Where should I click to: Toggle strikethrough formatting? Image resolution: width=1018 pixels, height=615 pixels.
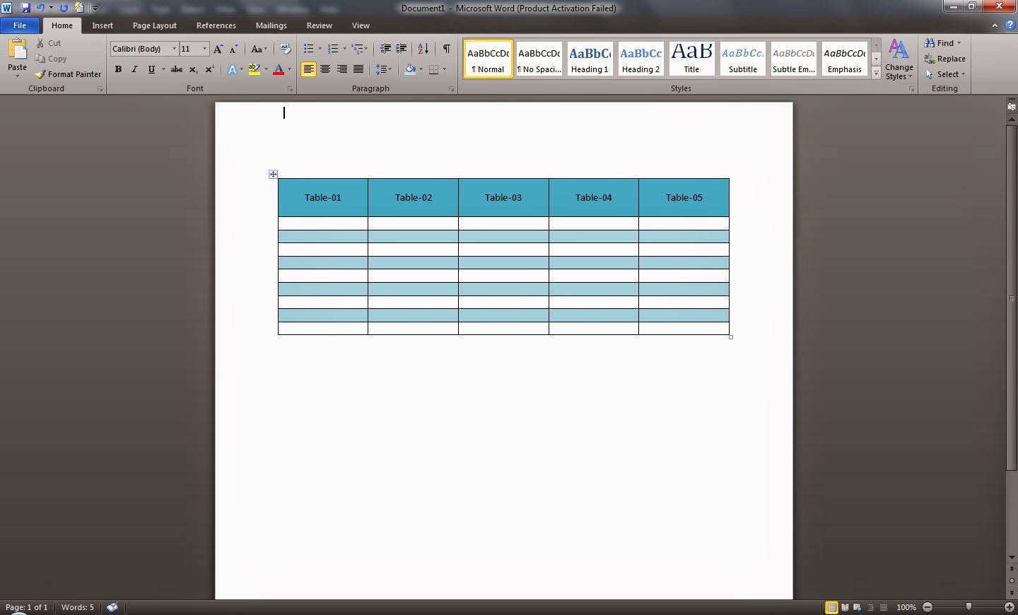176,69
